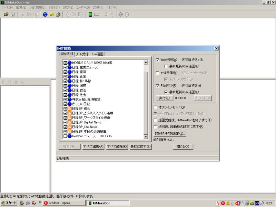
Task: Switch to livedoor - Opera taskbar button
Action: coord(64,203)
